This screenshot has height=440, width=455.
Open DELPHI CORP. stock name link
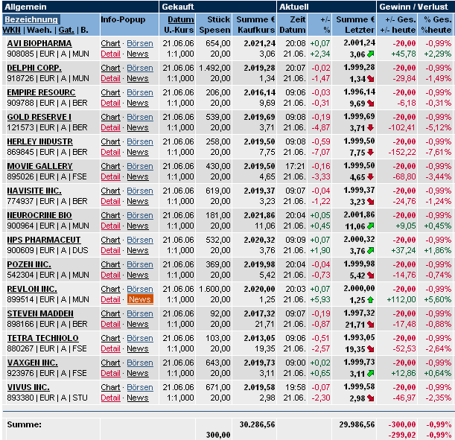click(x=34, y=68)
